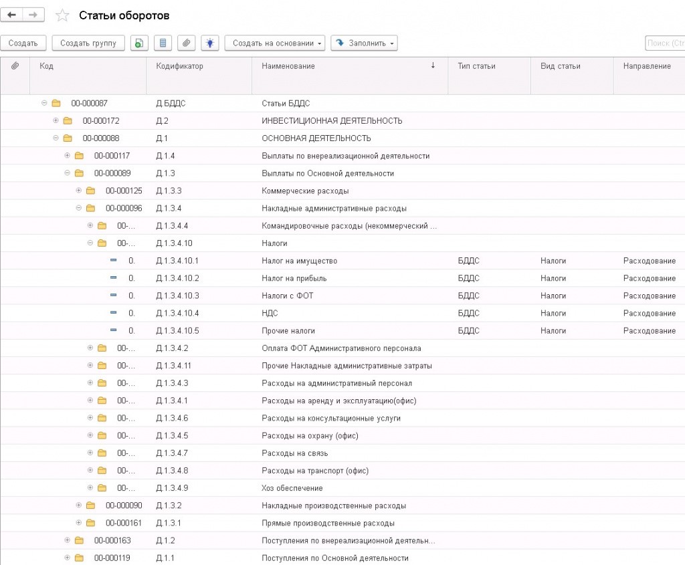
Task: Open the list view mode icon
Action: (x=163, y=43)
